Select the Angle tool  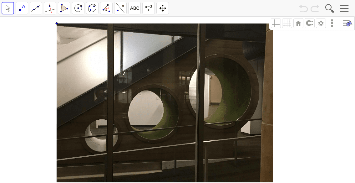106,8
